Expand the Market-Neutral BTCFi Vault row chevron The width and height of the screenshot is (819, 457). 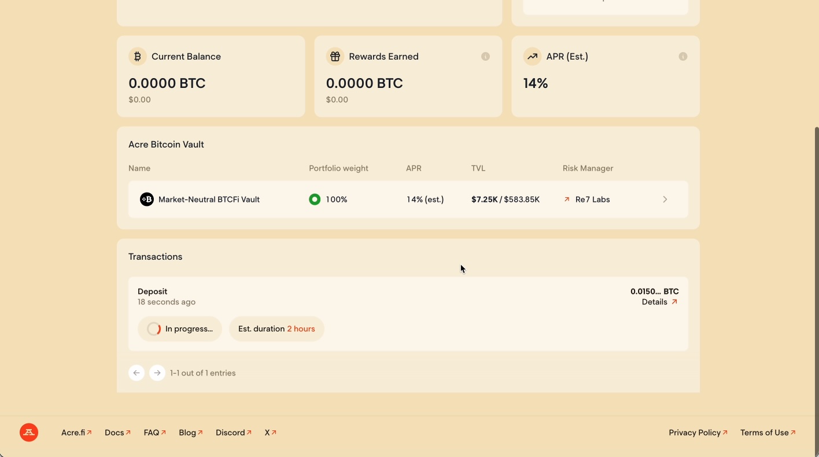coord(665,200)
